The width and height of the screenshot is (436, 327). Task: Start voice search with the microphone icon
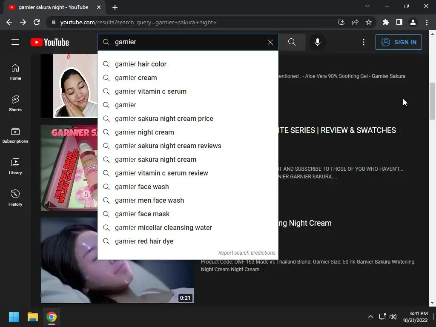tap(318, 42)
